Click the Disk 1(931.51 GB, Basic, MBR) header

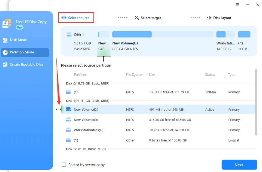click(x=88, y=101)
